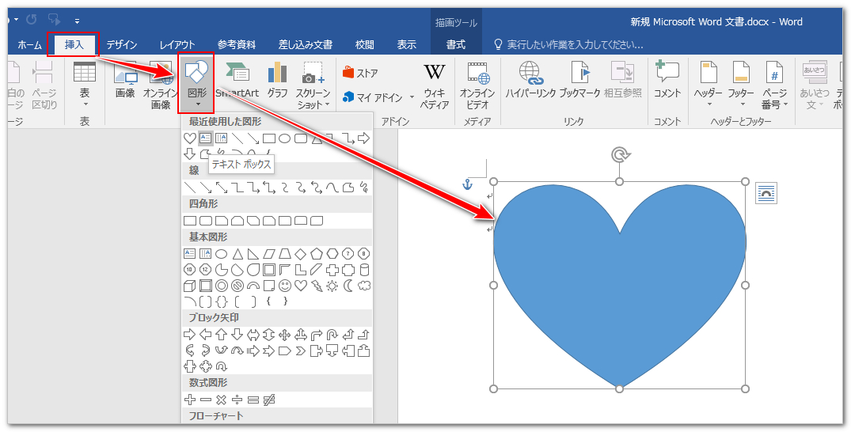This screenshot has height=432, width=851.
Task: Insert a SmartArt graphic
Action: [237, 80]
